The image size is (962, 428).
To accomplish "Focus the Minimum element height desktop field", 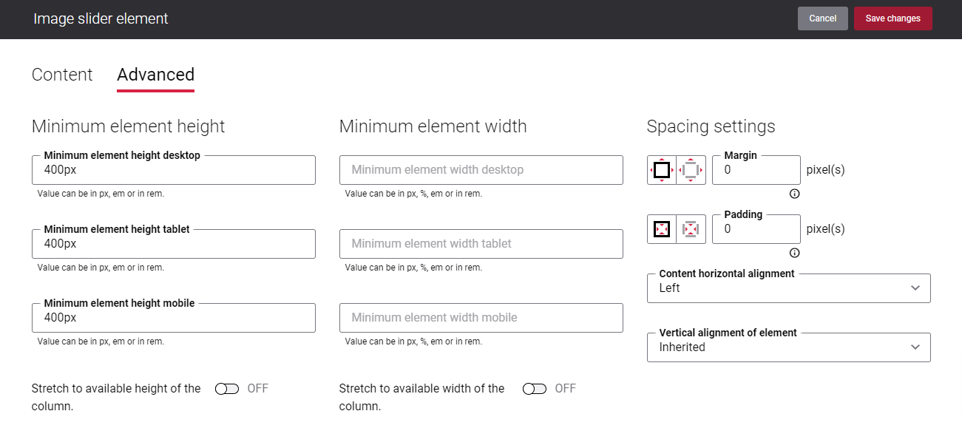I will (174, 170).
